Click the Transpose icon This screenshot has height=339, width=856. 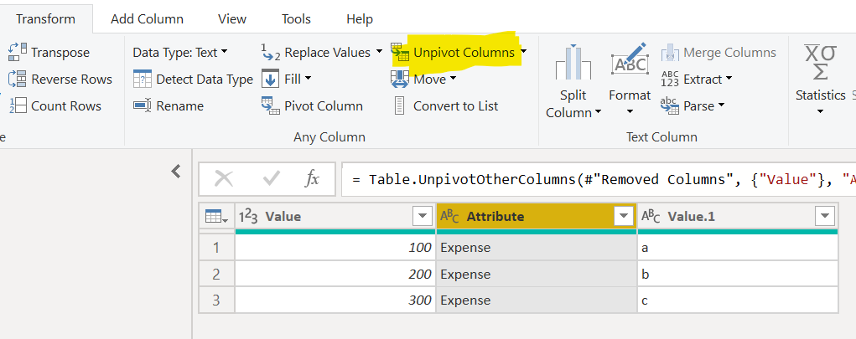pos(18,53)
